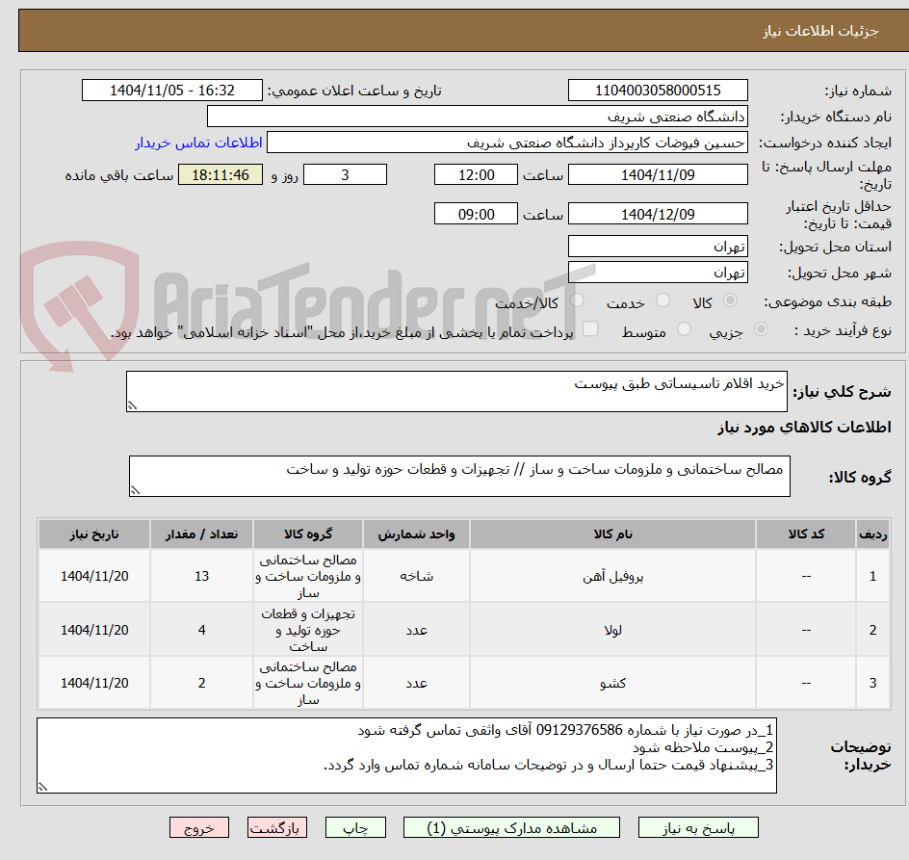Click the شرح کلی نیاز description textarea
Viewport: 909px width, 860px height.
(x=456, y=391)
